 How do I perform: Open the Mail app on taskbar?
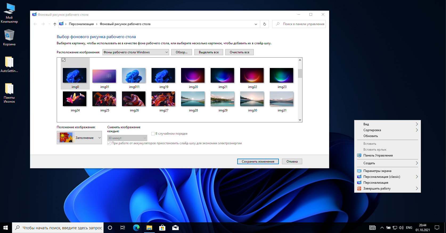(175, 228)
